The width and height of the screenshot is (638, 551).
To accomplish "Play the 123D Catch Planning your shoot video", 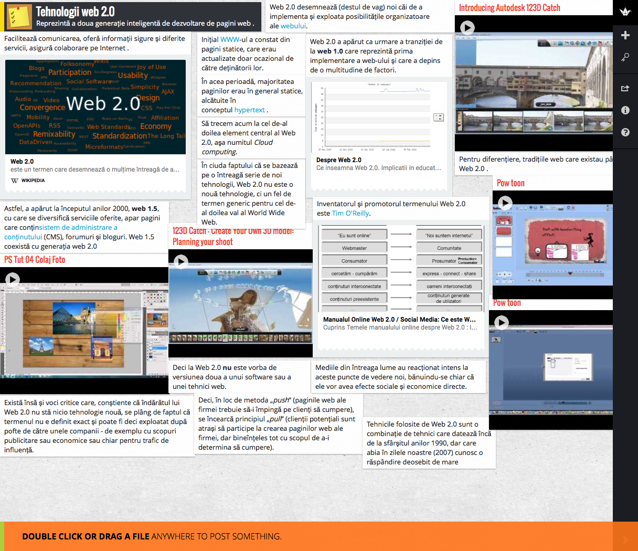I will (181, 261).
